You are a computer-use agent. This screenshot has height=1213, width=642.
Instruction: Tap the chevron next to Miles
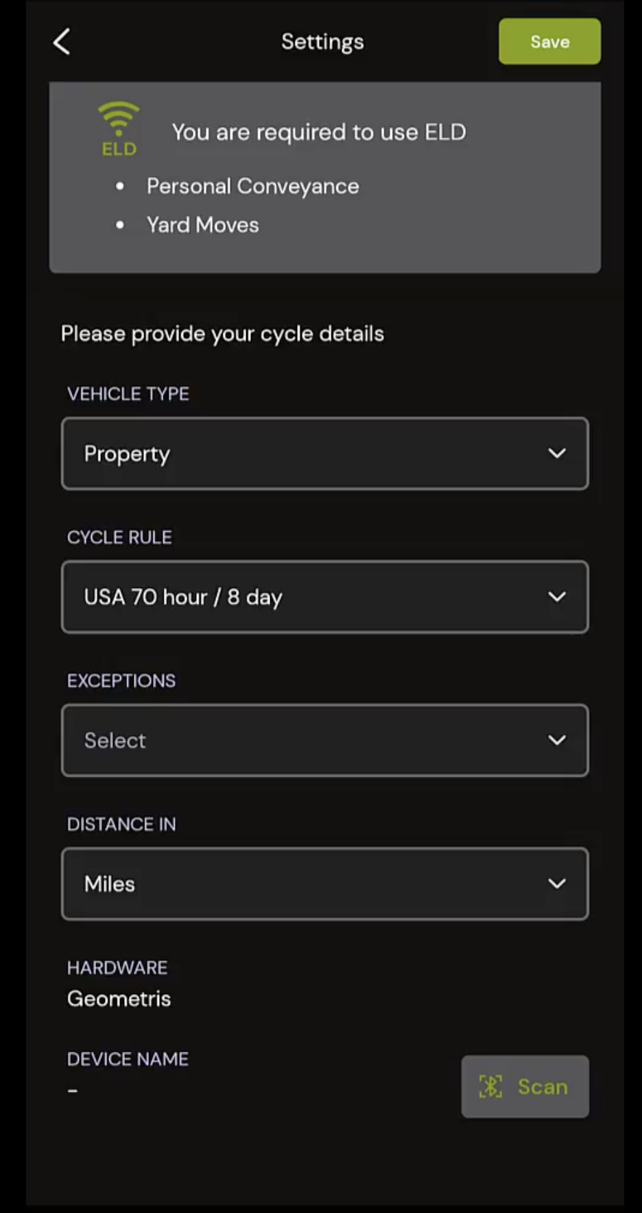click(x=558, y=884)
